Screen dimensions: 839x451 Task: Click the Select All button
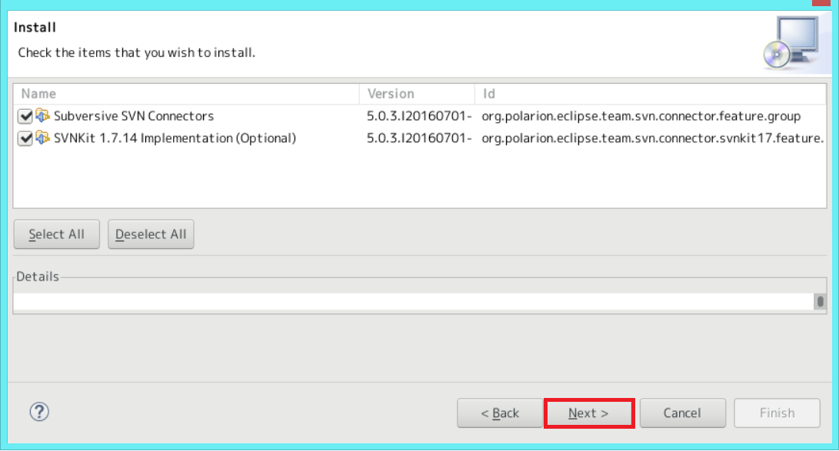(57, 234)
